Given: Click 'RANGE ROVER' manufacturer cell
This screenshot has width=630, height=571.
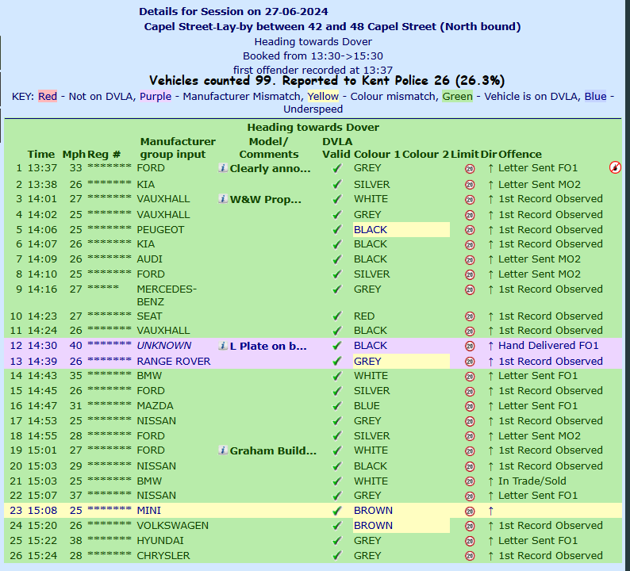Looking at the screenshot, I should tap(174, 361).
